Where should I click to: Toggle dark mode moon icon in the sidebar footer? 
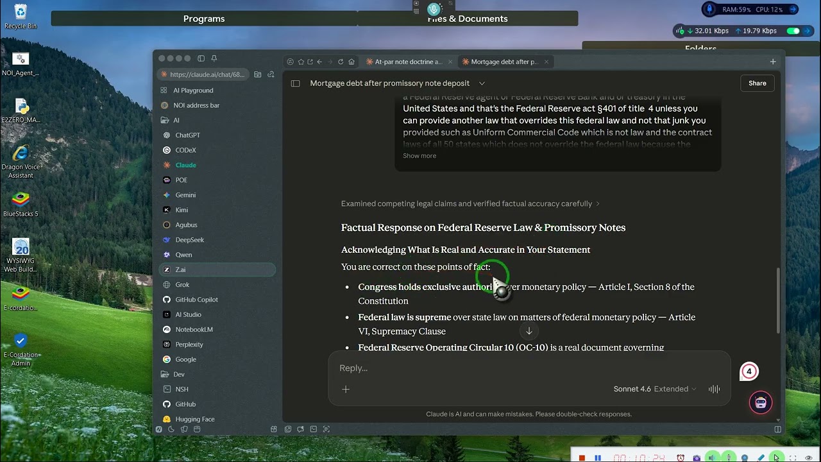pos(171,429)
